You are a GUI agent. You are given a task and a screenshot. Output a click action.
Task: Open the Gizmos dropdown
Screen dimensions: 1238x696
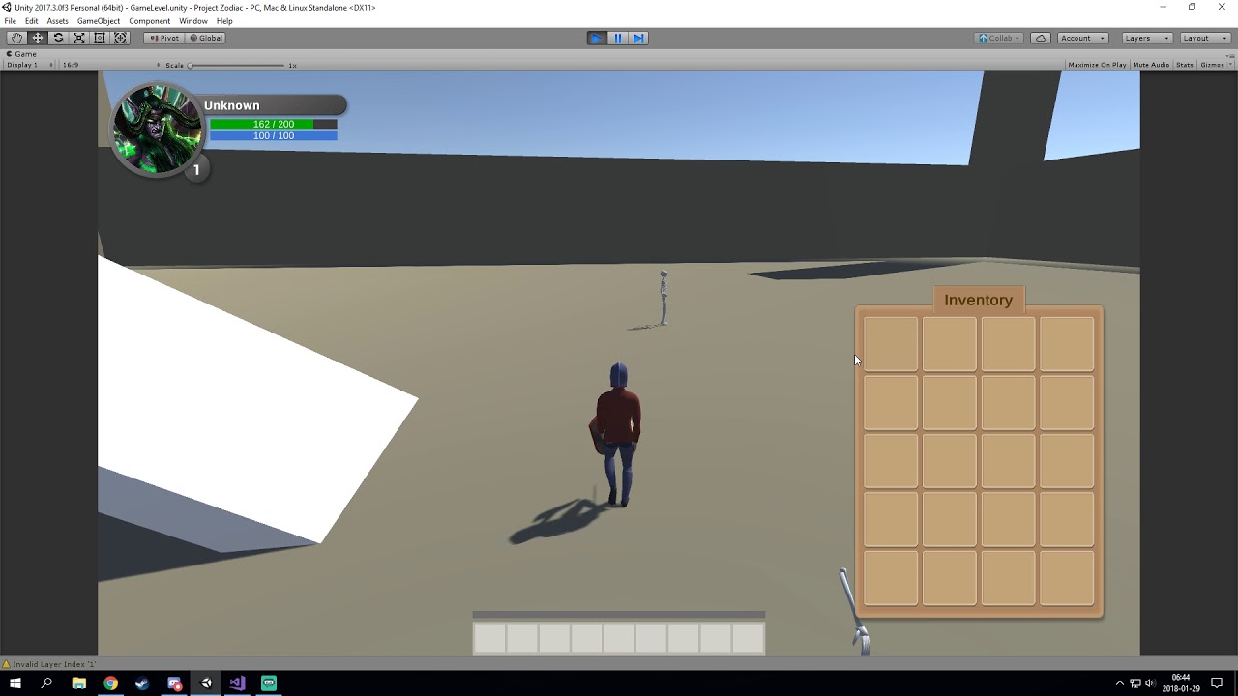pyautogui.click(x=1215, y=65)
